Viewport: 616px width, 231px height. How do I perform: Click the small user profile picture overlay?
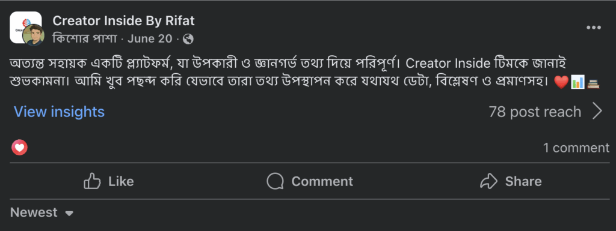[x=34, y=35]
